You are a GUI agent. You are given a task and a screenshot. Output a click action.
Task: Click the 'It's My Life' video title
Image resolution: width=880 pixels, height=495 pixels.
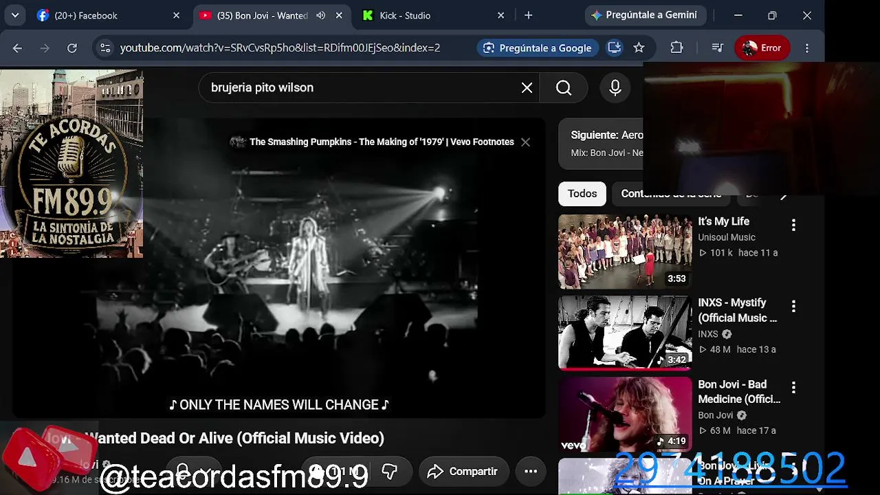pyautogui.click(x=723, y=221)
